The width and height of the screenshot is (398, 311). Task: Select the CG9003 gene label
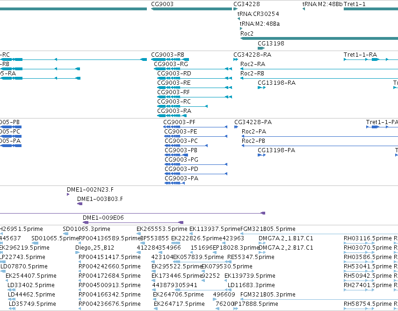[x=162, y=4]
